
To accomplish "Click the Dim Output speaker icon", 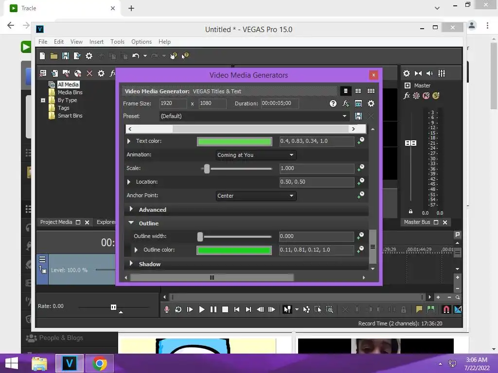I will point(430,73).
